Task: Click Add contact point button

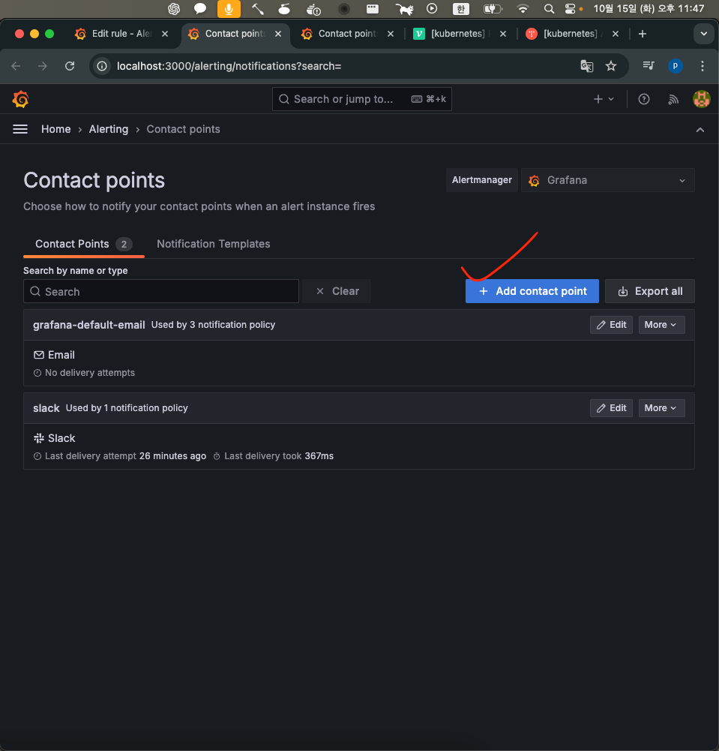Action: [x=532, y=291]
